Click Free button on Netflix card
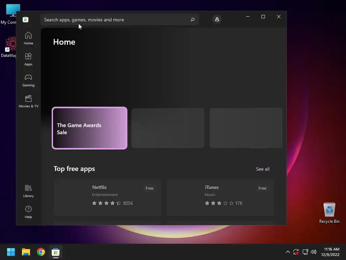Screen dimensions: 346x260 (x=149, y=188)
